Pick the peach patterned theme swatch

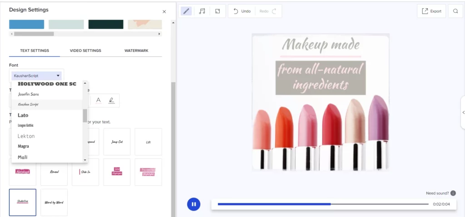click(145, 25)
